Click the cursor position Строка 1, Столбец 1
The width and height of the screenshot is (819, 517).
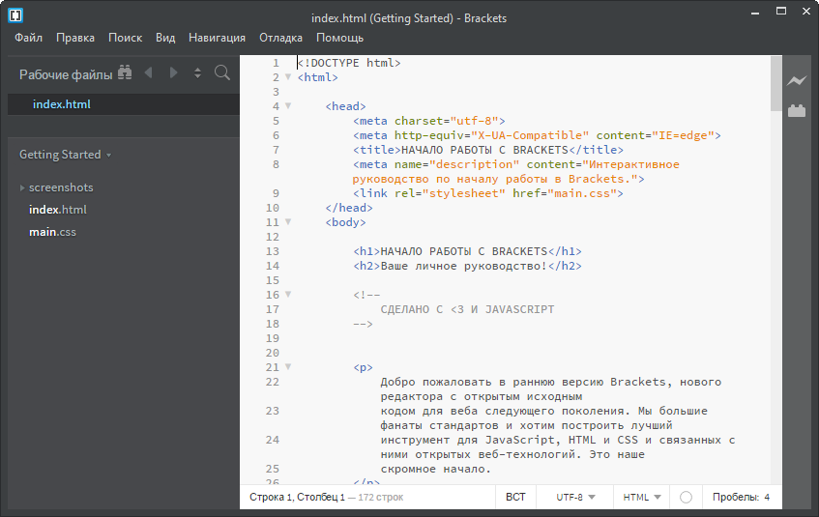click(297, 497)
